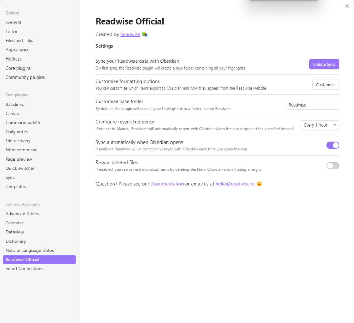Click the Initiate Sync button
Viewport: 354px width, 323px height.
(324, 64)
